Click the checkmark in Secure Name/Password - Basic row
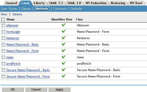This screenshot has width=147, height=92. [x=64, y=70]
